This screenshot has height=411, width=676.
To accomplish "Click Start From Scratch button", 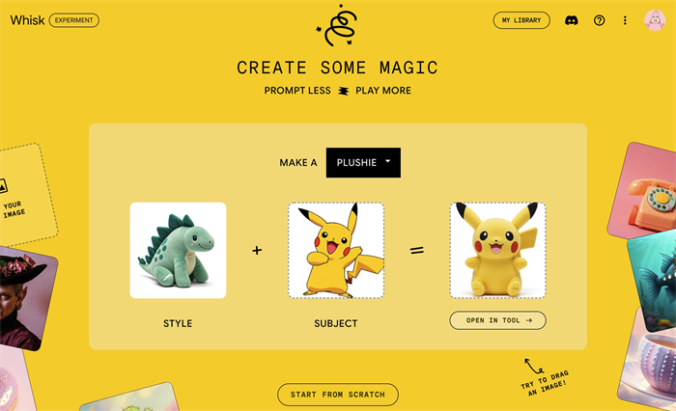I will pos(338,395).
